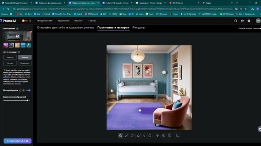Click the browser downloads icon

(x=252, y=9)
